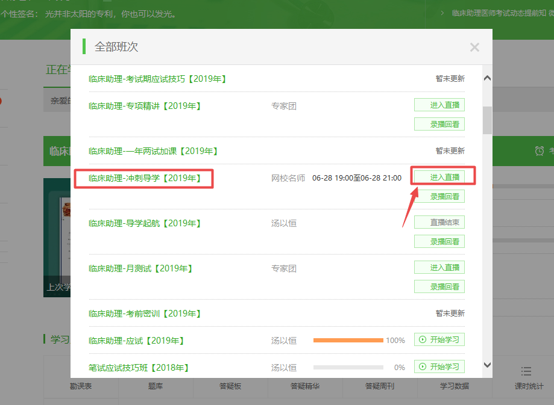
Task: Open the 课时统计 list icon
Action: click(x=526, y=372)
